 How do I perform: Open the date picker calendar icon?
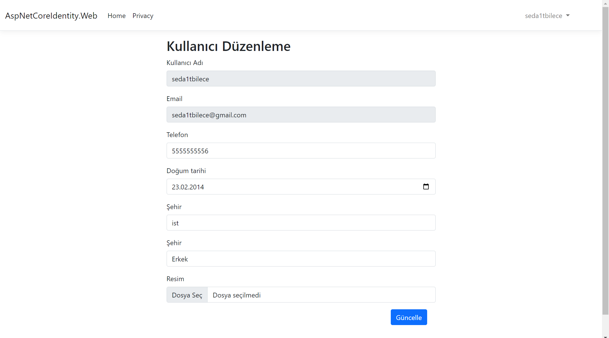click(426, 187)
